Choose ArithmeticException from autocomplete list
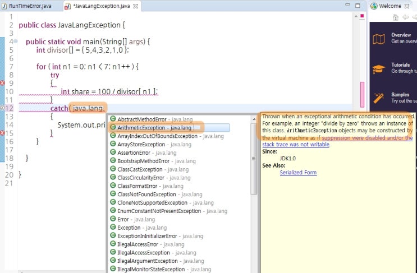Image resolution: width=417 pixels, height=273 pixels. pos(154,128)
